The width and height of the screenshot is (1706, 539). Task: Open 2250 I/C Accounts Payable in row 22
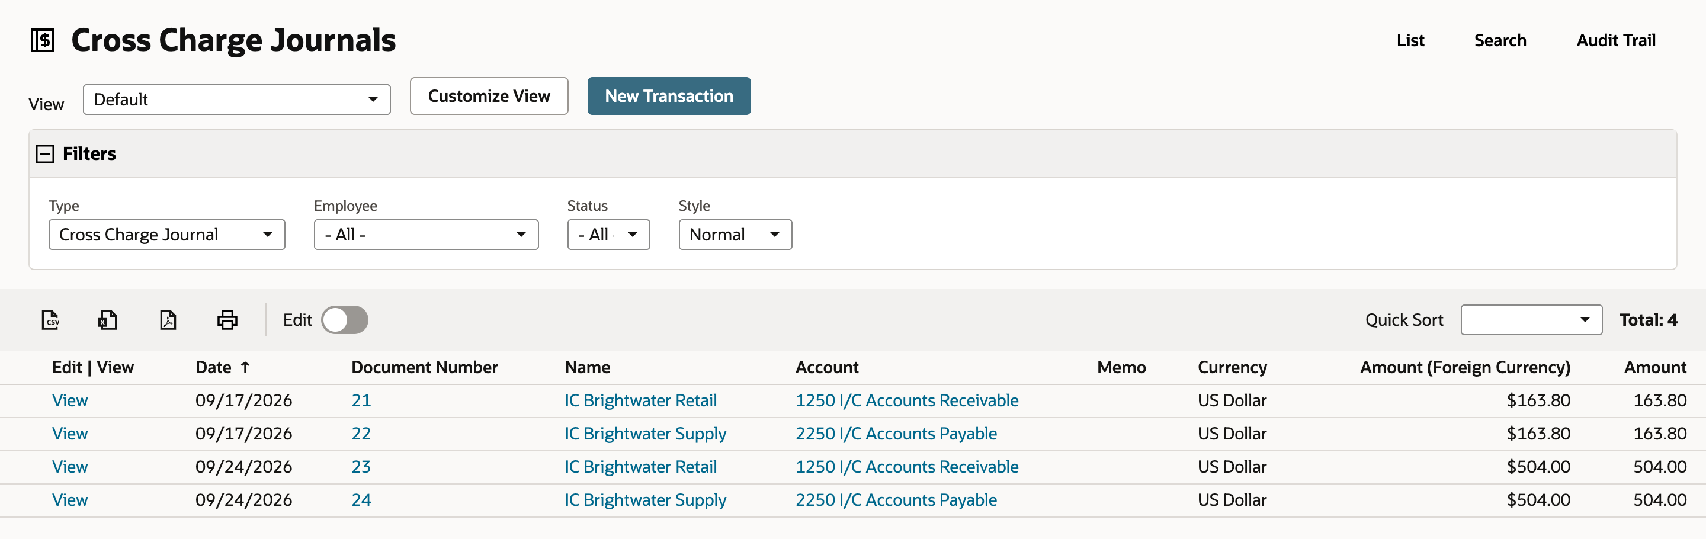click(896, 434)
